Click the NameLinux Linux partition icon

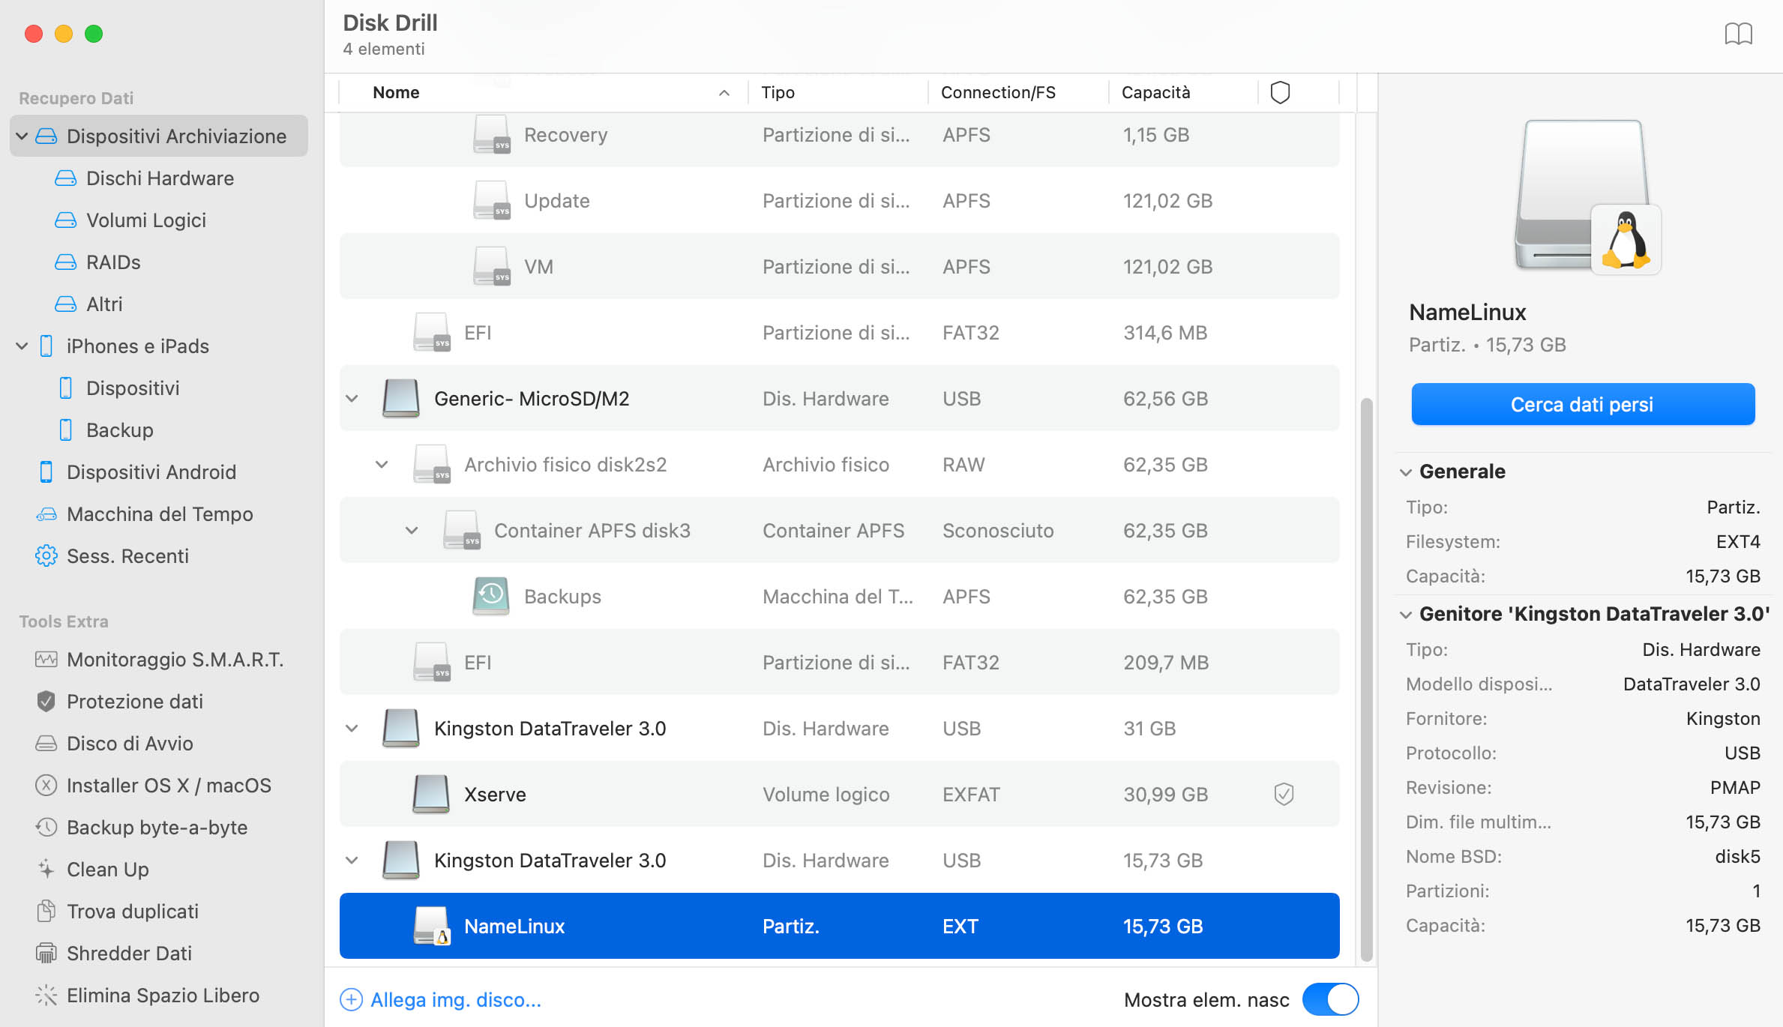432,926
